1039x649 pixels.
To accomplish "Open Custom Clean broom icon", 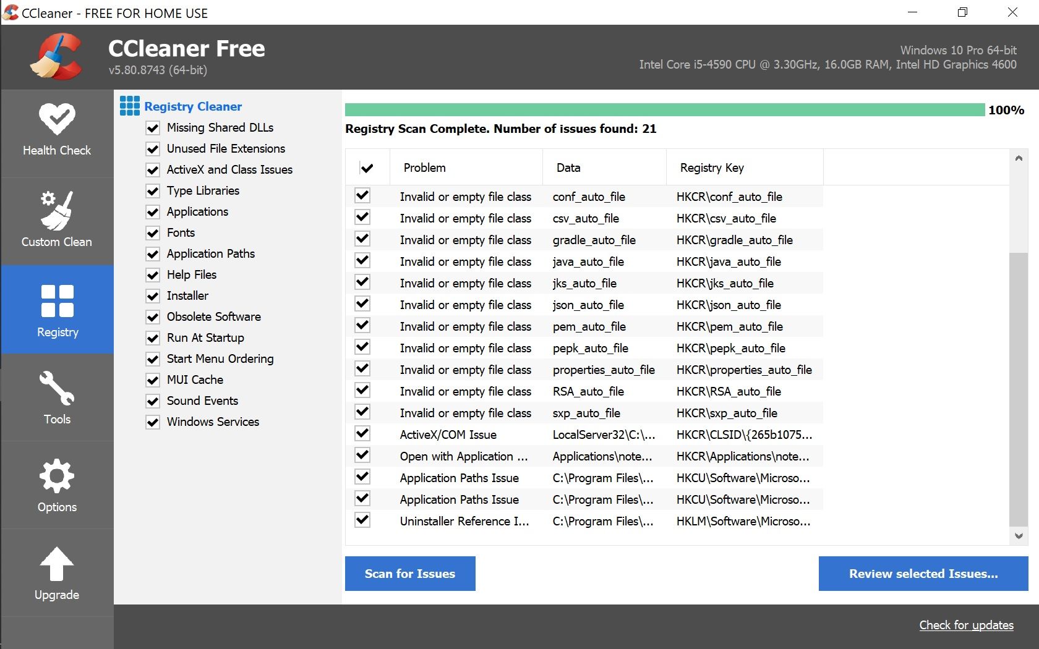I will 57,210.
